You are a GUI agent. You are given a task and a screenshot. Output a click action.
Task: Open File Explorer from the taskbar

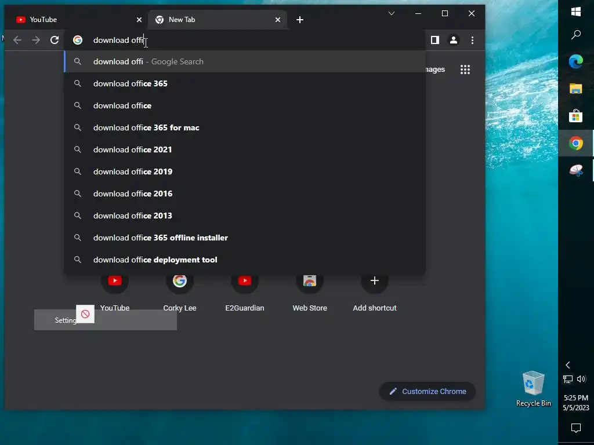[576, 89]
